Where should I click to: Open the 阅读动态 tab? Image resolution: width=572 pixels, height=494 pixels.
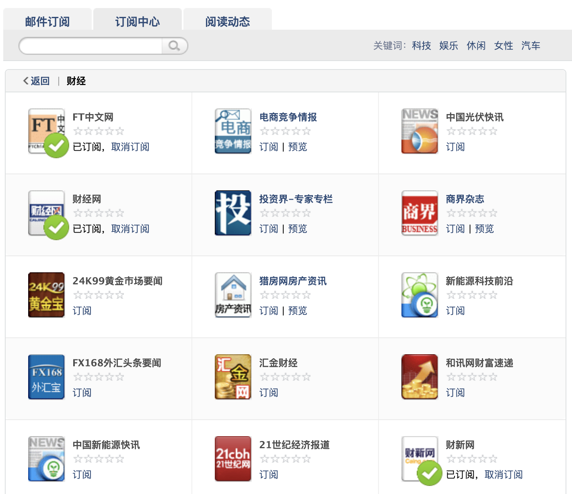click(228, 22)
